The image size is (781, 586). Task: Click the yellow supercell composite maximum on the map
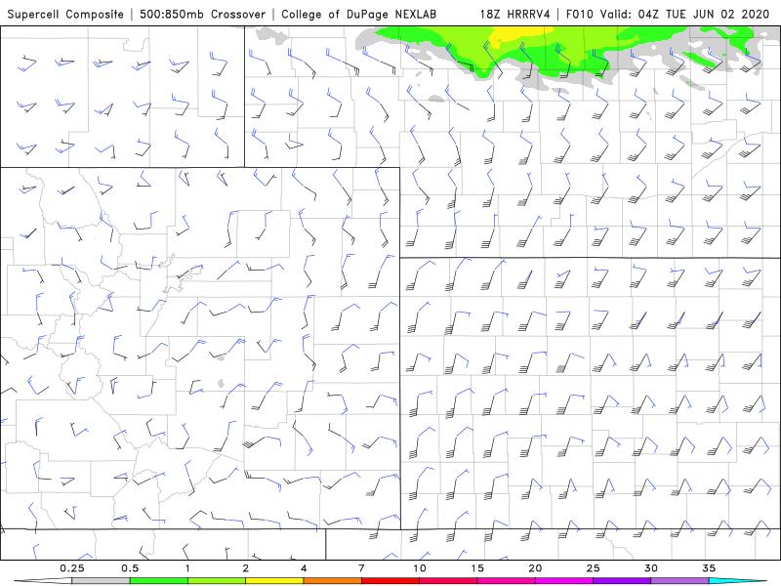(515, 34)
